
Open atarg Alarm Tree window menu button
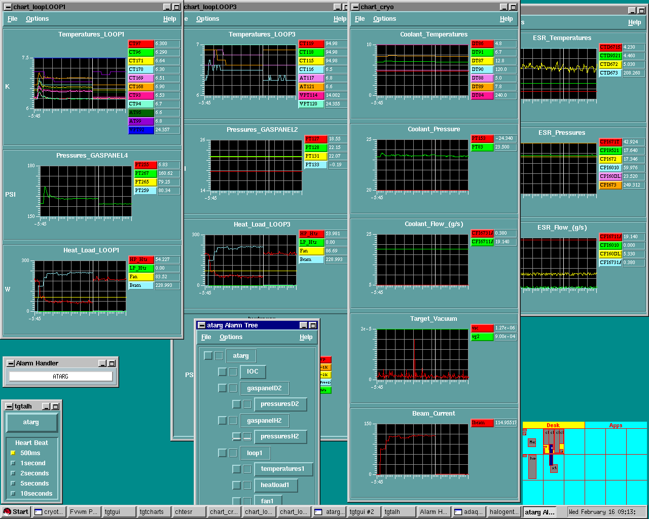(x=201, y=325)
